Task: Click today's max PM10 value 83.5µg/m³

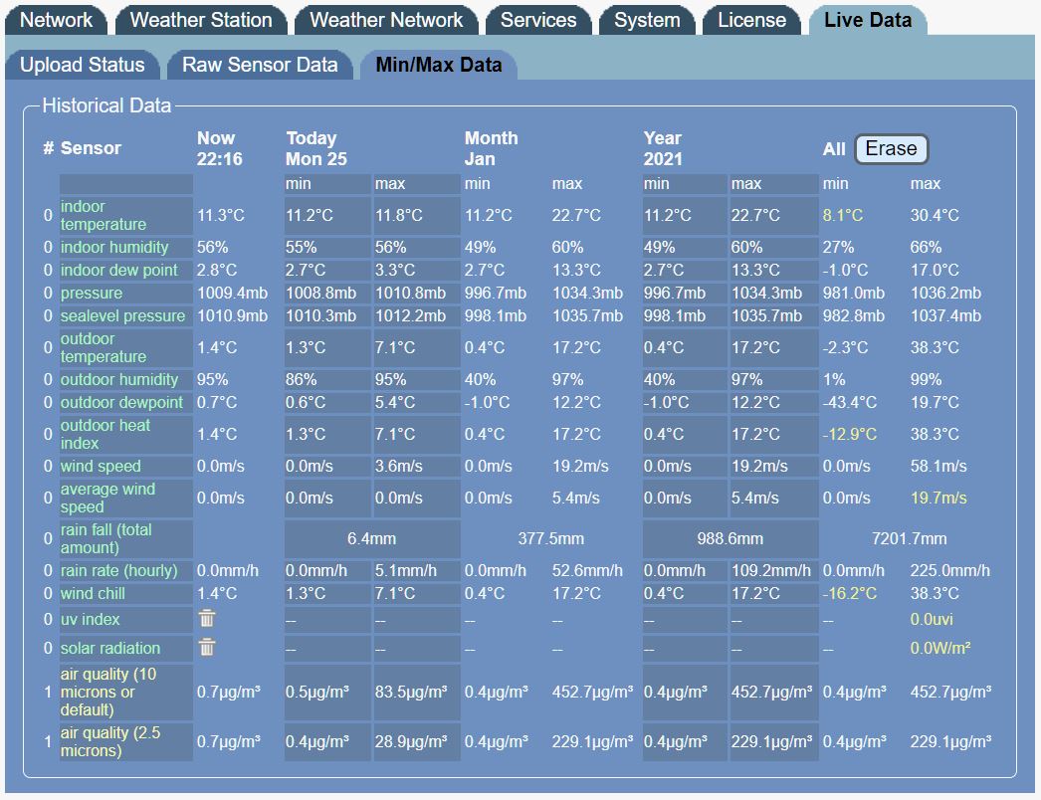Action: (411, 692)
